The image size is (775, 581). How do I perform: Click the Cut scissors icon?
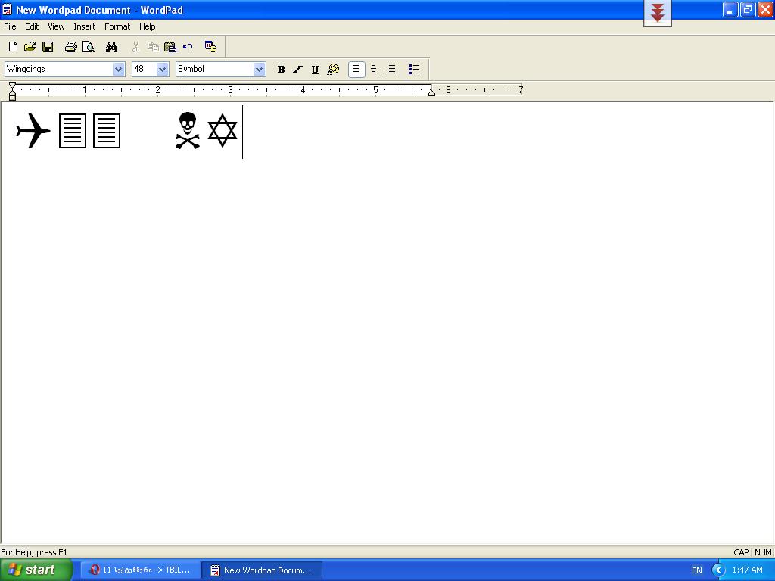(135, 47)
